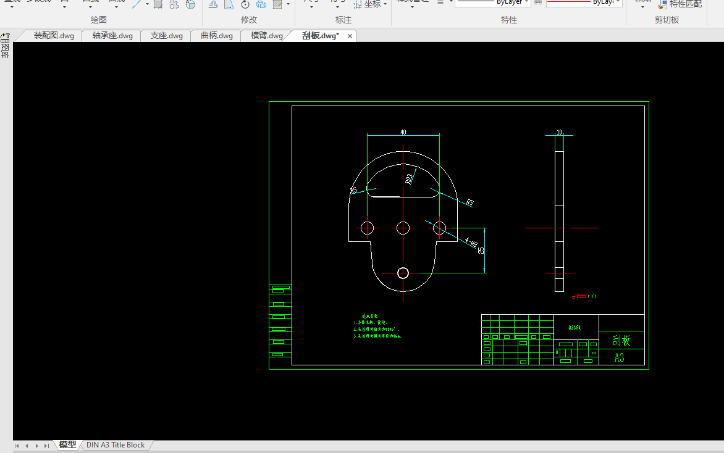
Task: Click the circle-sector shape icon in Draw panel
Action: [190, 4]
